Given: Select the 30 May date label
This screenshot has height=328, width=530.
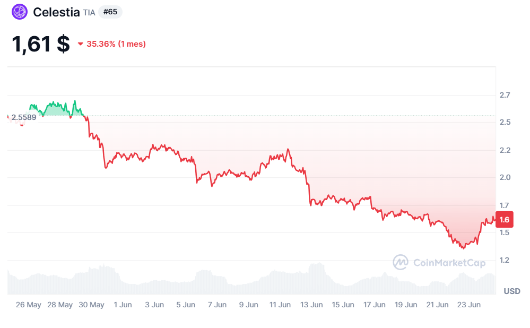Looking at the screenshot, I should pyautogui.click(x=92, y=305).
